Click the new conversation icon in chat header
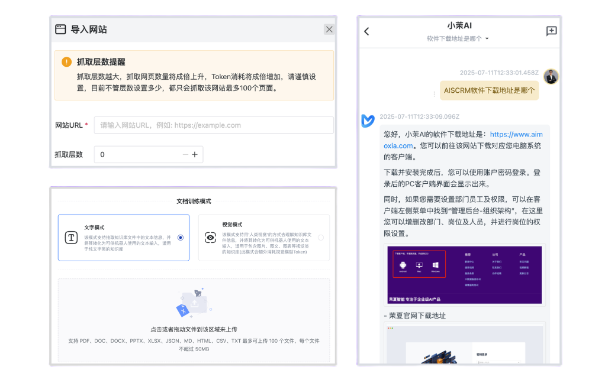Viewport: 592px width, 383px height. tap(551, 31)
